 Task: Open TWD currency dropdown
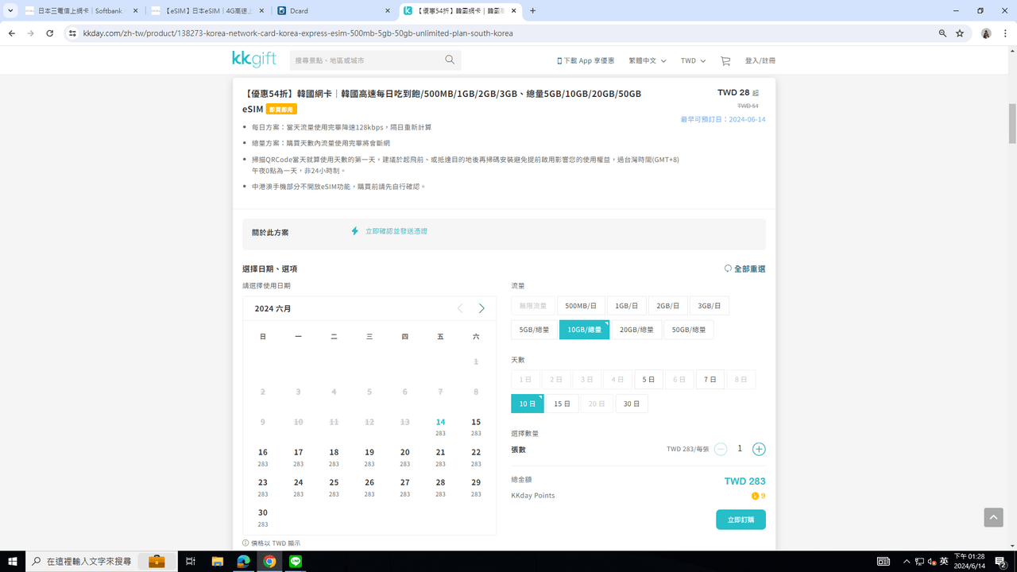tap(694, 60)
